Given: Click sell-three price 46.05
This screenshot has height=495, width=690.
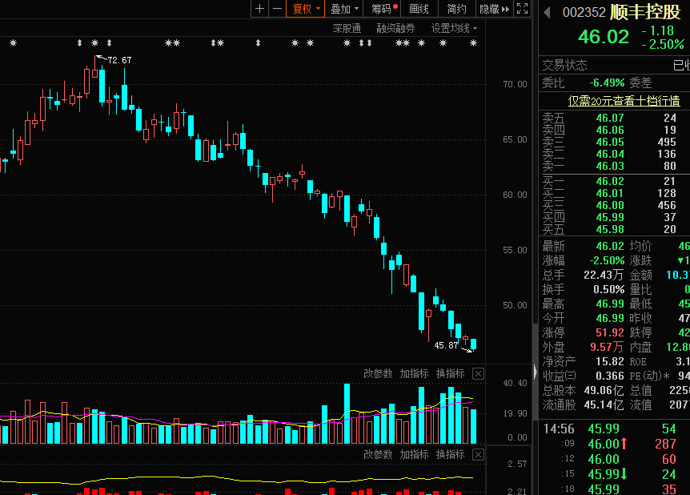Looking at the screenshot, I should coord(610,142).
